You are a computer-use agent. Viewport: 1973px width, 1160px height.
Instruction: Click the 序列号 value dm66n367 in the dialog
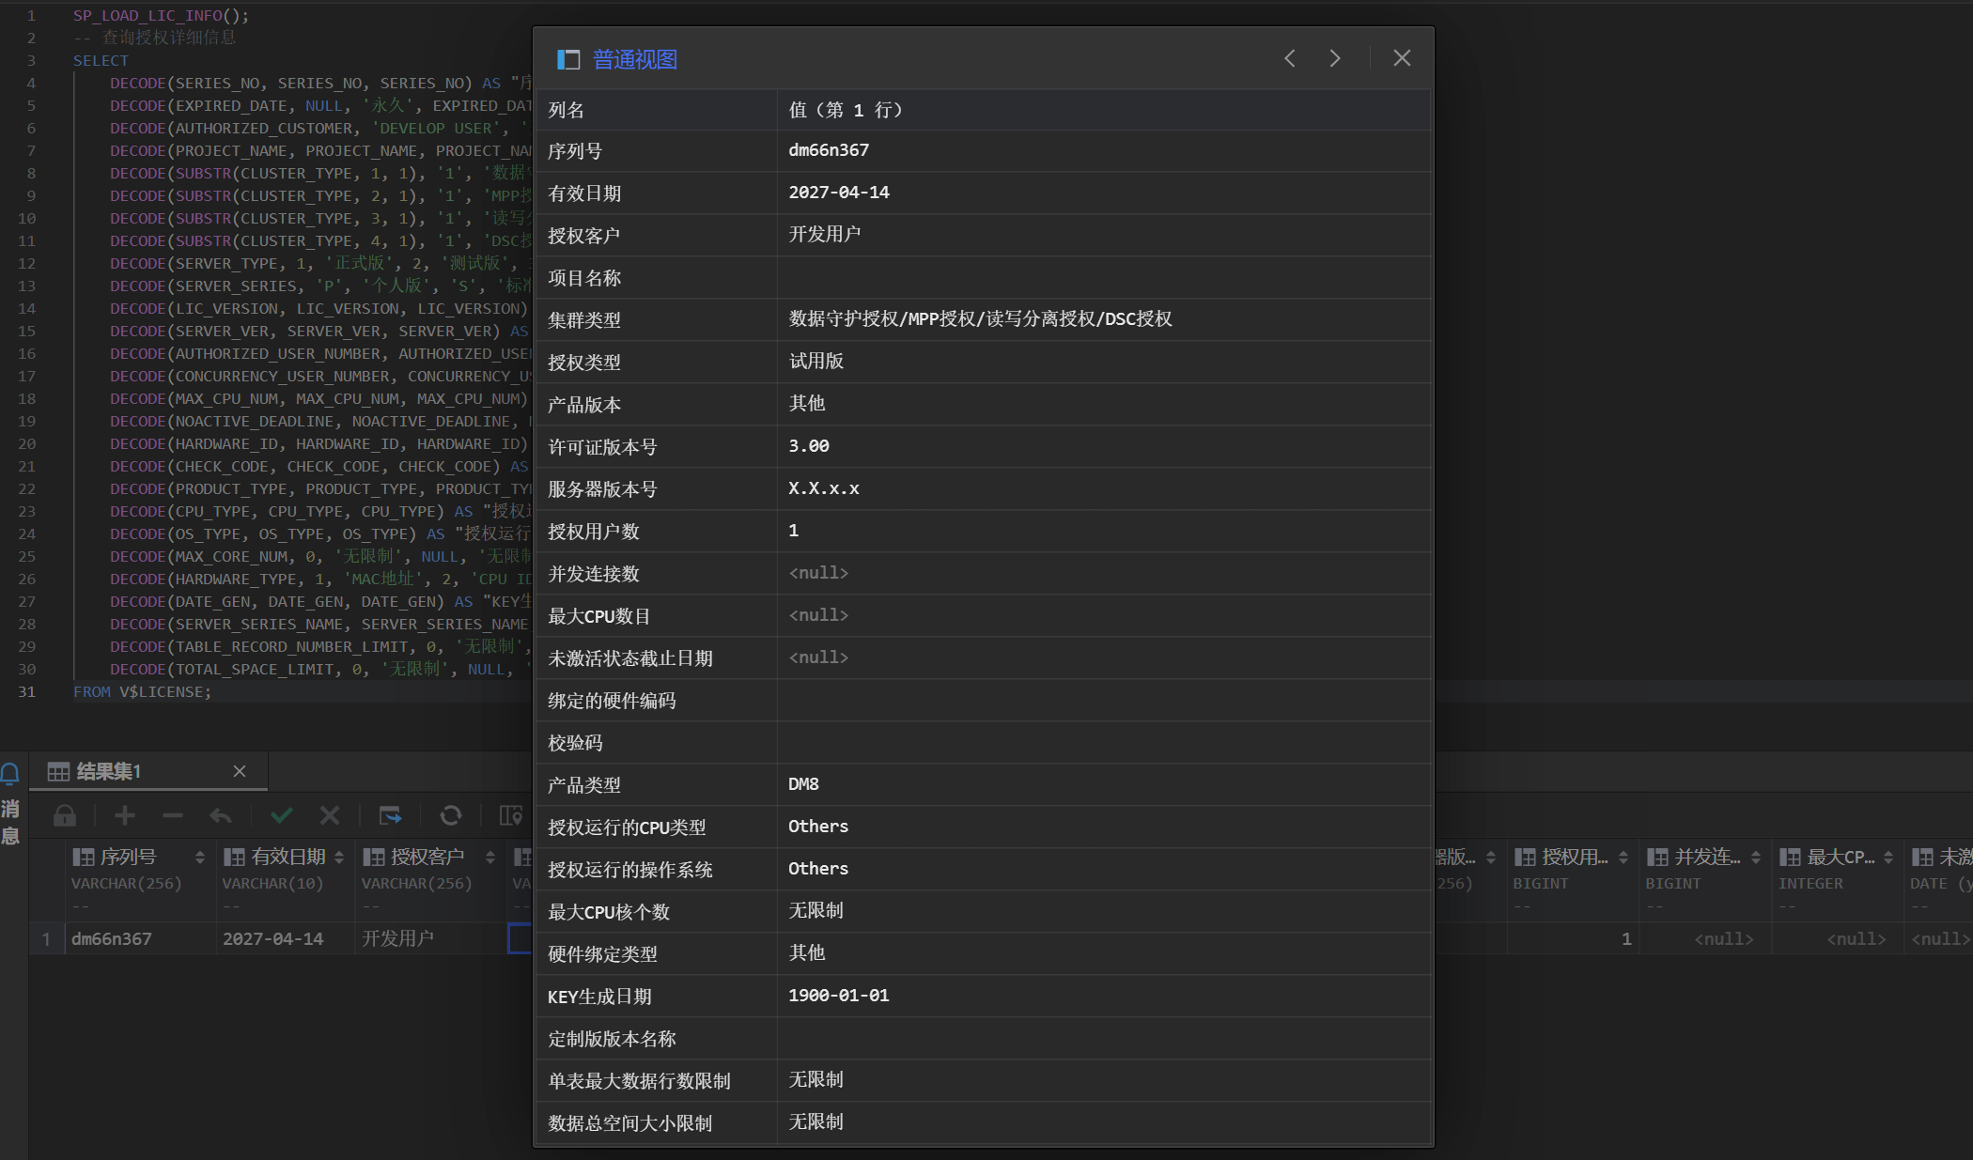pyautogui.click(x=829, y=150)
